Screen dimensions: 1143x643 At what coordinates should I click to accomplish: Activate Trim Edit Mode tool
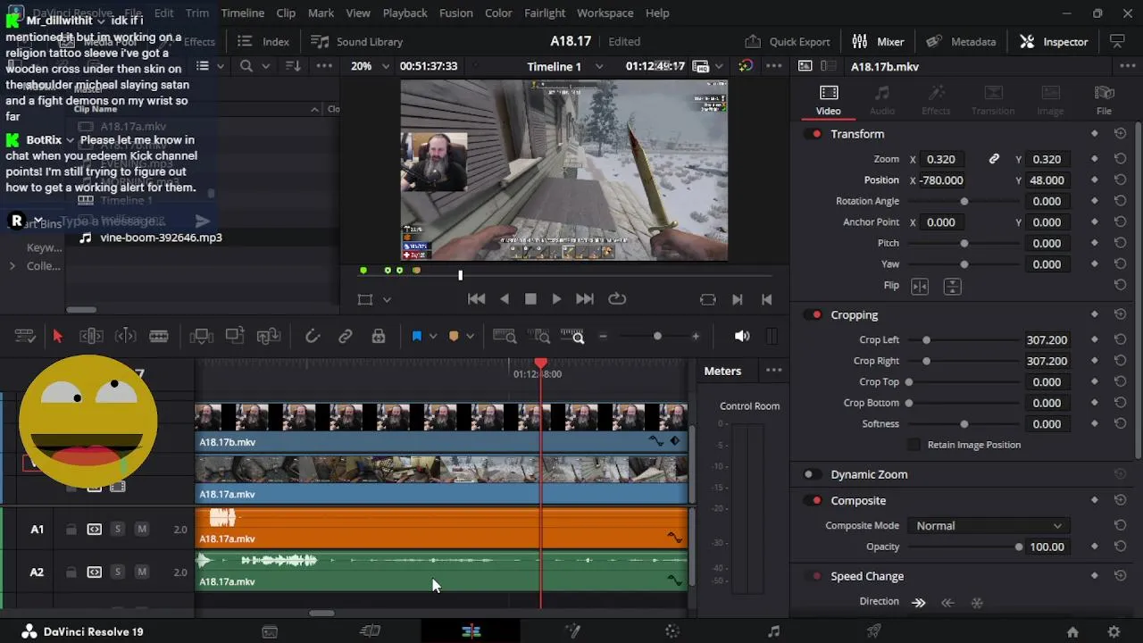coord(91,337)
